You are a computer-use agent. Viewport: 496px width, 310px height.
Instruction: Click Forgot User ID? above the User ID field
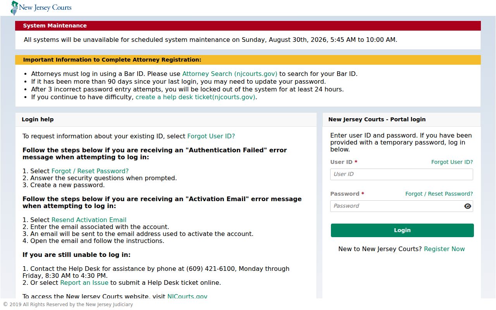[452, 162]
